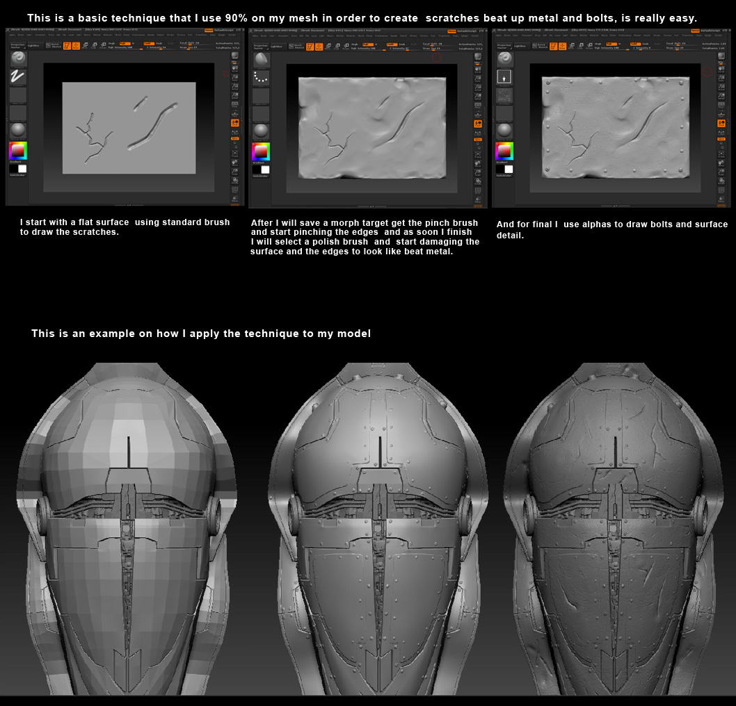Select black main color swatch in third ZBrush window

500,169
